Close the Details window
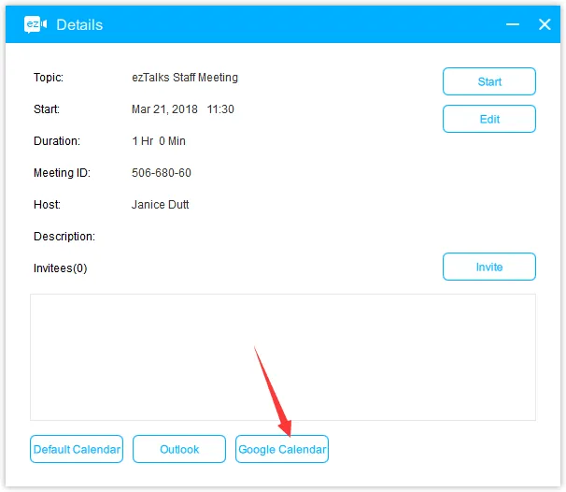The height and width of the screenshot is (492, 566). coord(545,24)
